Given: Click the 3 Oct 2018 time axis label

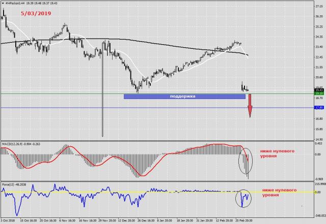Looking at the screenshot, I should pos(8,221).
